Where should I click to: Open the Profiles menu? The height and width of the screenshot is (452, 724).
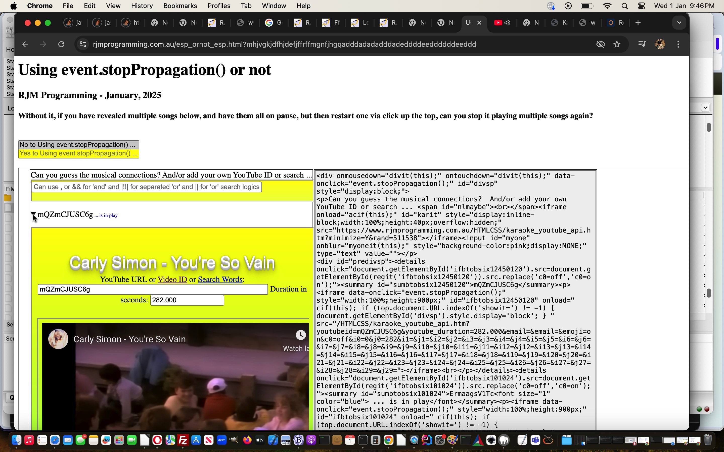coord(219,6)
